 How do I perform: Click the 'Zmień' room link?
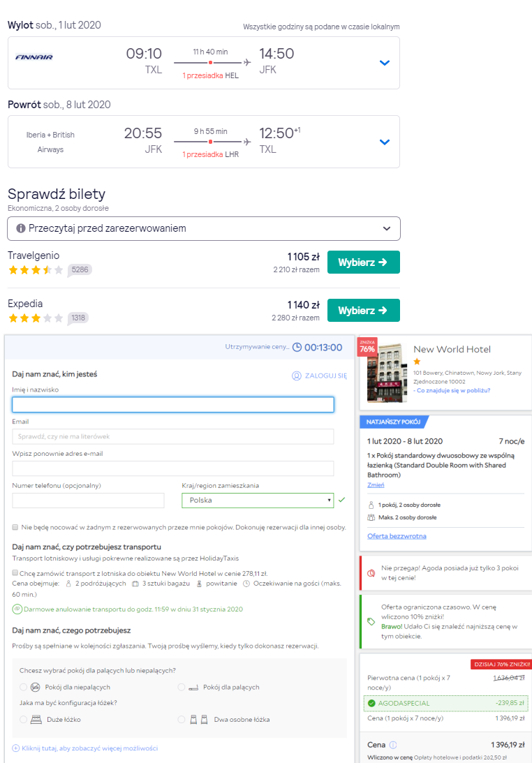point(376,484)
